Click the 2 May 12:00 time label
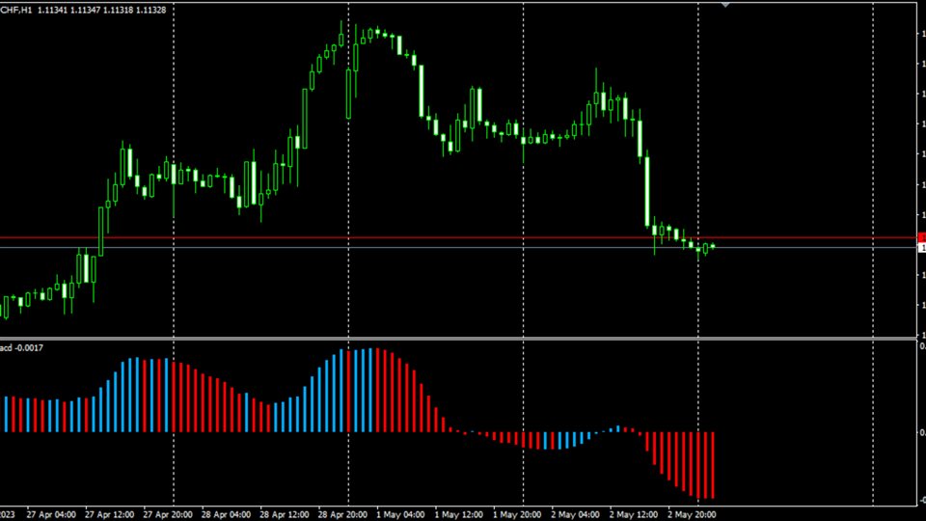 point(634,514)
